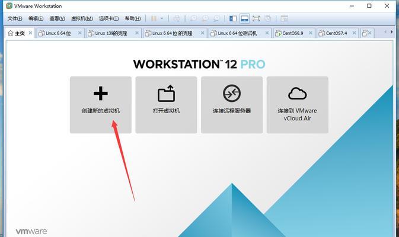
Task: Click the pause/suspend icon in the toolbar
Action: point(154,18)
